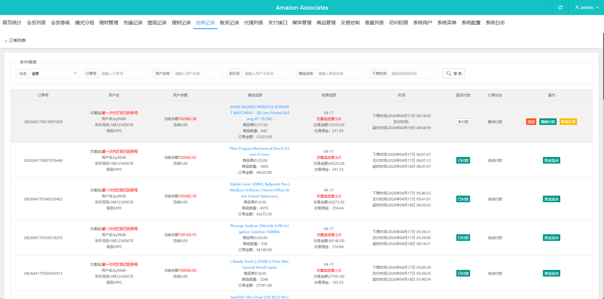Focus the 手机号 input box
The height and width of the screenshot is (299, 604).
[x=267, y=73]
